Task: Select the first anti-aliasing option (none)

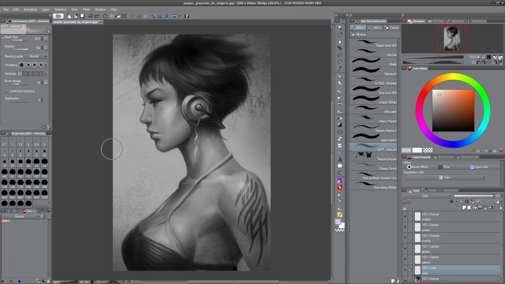Action: [22, 65]
